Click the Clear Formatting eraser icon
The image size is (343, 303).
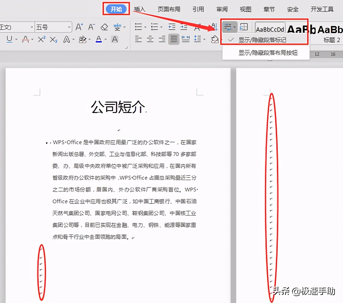[104, 27]
